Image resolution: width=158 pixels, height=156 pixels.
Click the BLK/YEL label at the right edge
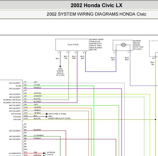pyautogui.click(x=152, y=63)
